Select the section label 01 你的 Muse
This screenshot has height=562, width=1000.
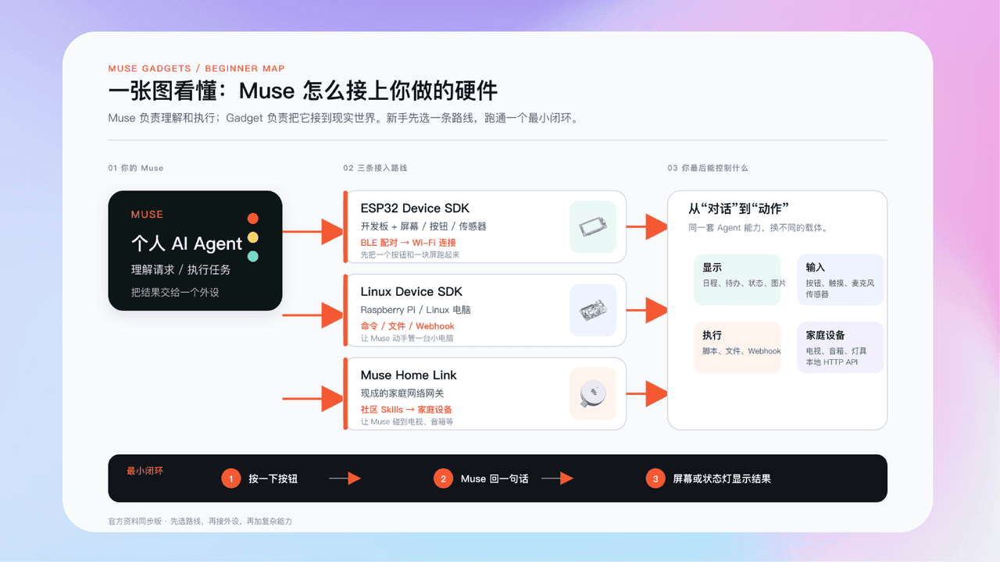pyautogui.click(x=136, y=168)
